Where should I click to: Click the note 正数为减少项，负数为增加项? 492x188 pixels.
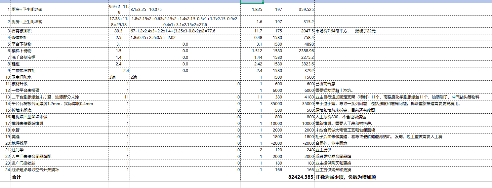click(346, 177)
